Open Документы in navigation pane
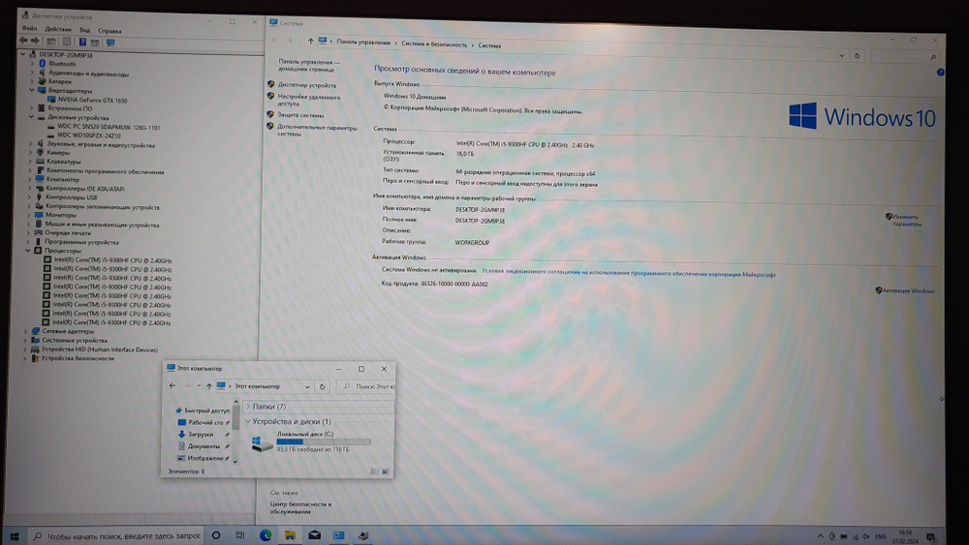The width and height of the screenshot is (969, 545). click(203, 445)
